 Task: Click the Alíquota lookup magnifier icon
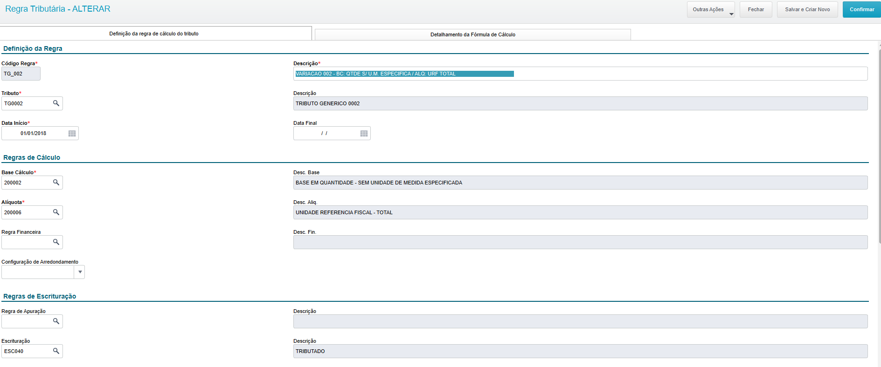[x=56, y=212]
